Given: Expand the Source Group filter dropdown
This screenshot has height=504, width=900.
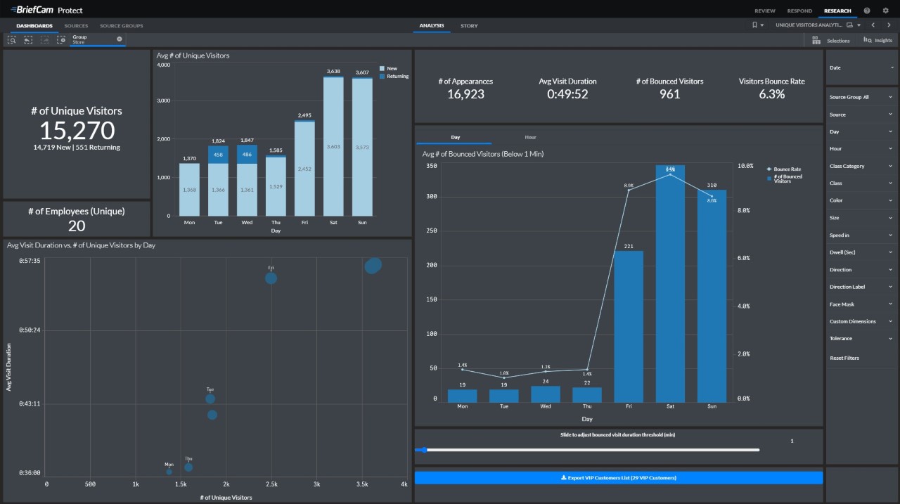Looking at the screenshot, I should pos(860,97).
